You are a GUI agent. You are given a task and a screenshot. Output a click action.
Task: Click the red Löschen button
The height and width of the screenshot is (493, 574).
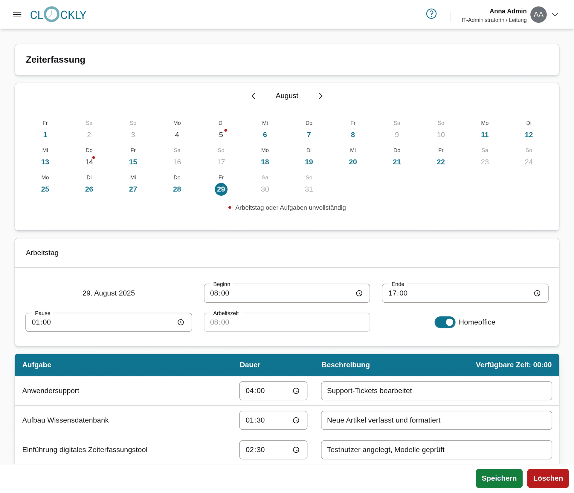(548, 478)
